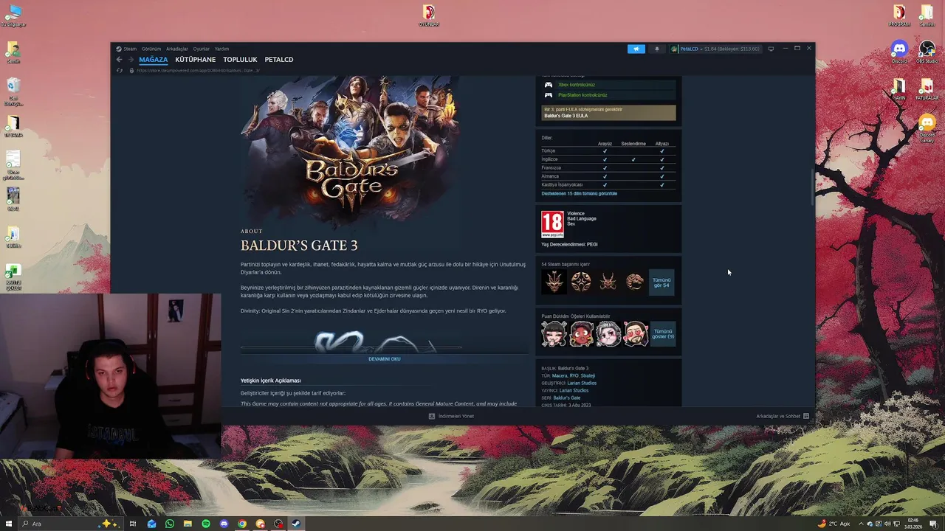Viewport: 945px width, 531px height.
Task: Click the PEGI 18 rating badge
Action: coord(552,224)
